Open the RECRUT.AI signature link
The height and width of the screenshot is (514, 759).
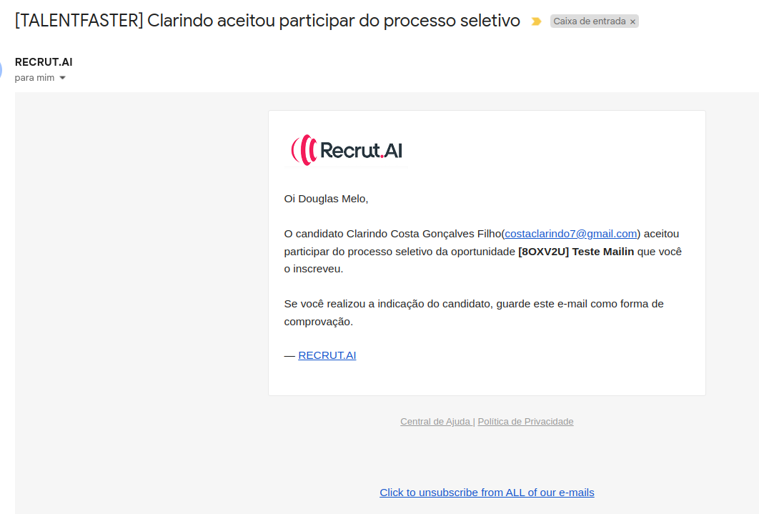coord(327,355)
